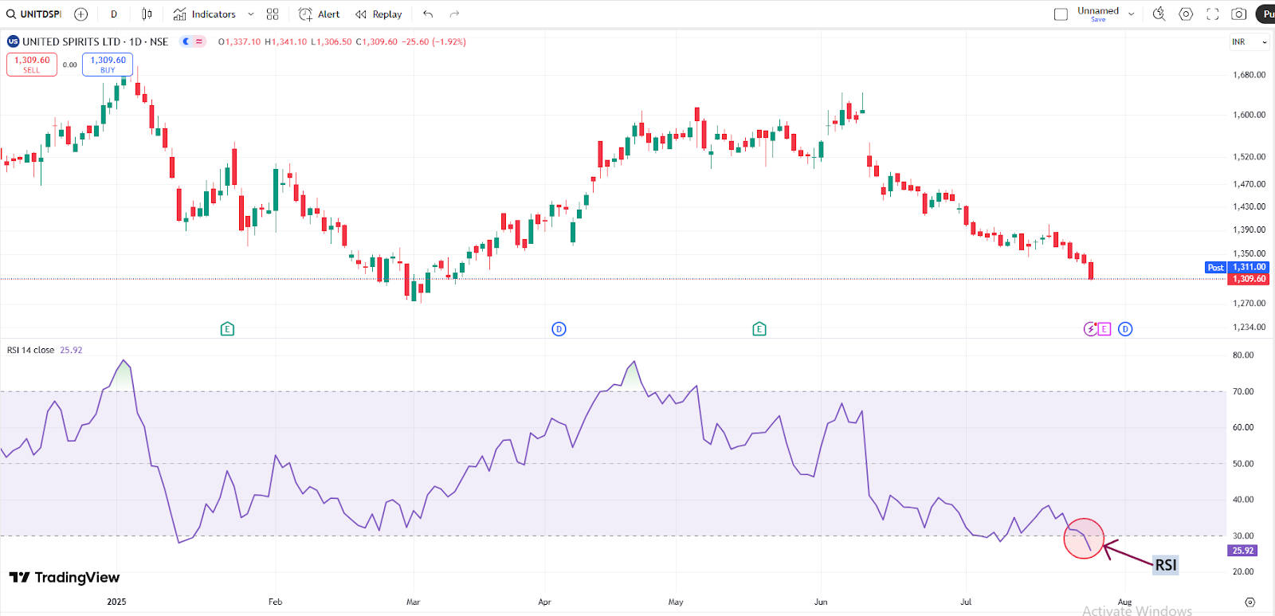Click the dividend D marker near August
This screenshot has width=1275, height=616.
point(1125,328)
